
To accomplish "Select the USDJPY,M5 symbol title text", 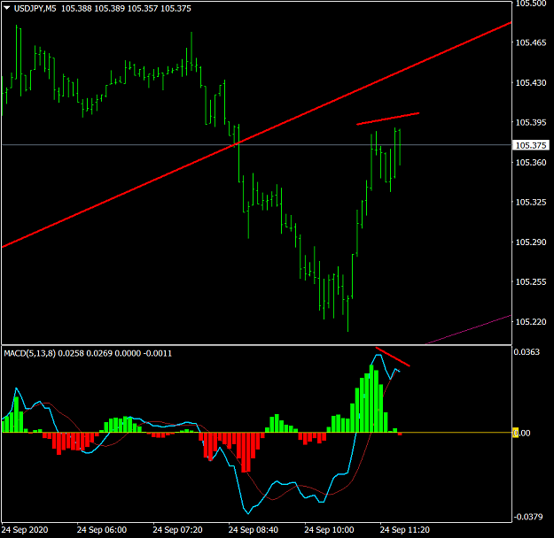I will 35,9.
